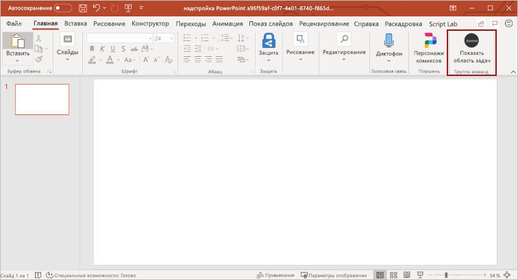Click the Вставить paste icon
518x280 pixels.
18,41
